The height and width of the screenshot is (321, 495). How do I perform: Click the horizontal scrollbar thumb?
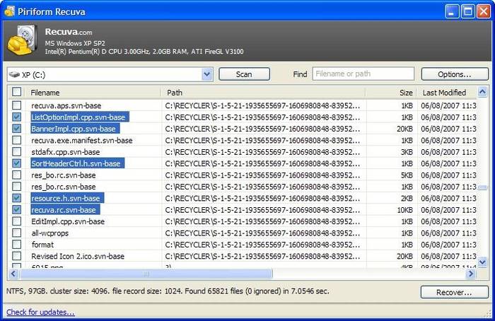(x=145, y=273)
